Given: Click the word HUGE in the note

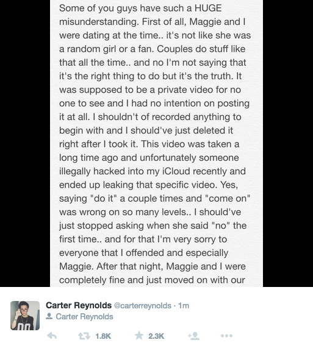Looking at the screenshot, I should (208, 9).
